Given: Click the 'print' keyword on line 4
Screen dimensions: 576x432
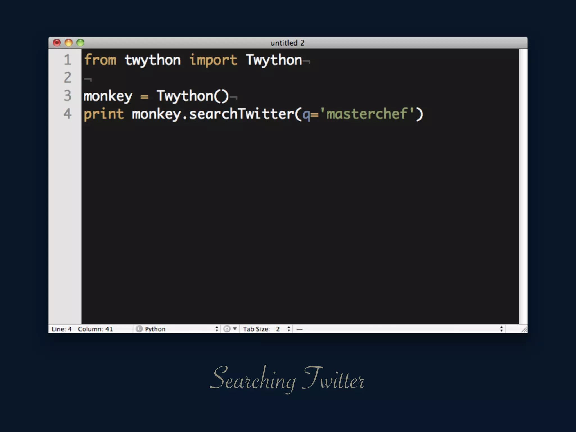Looking at the screenshot, I should [x=103, y=114].
